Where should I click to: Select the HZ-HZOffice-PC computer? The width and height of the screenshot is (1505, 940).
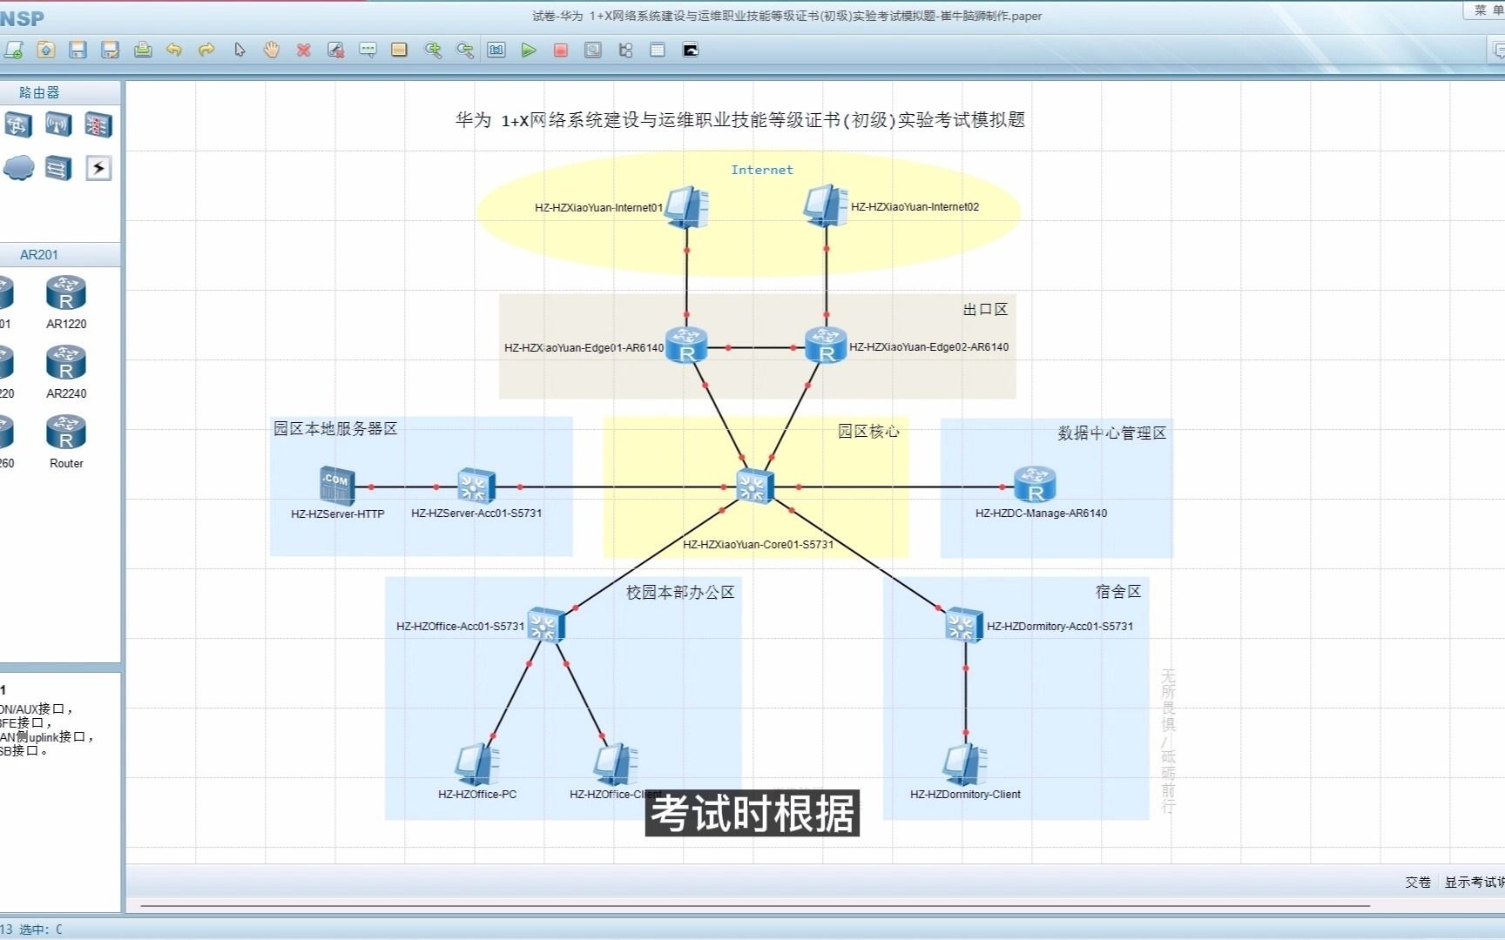click(477, 764)
